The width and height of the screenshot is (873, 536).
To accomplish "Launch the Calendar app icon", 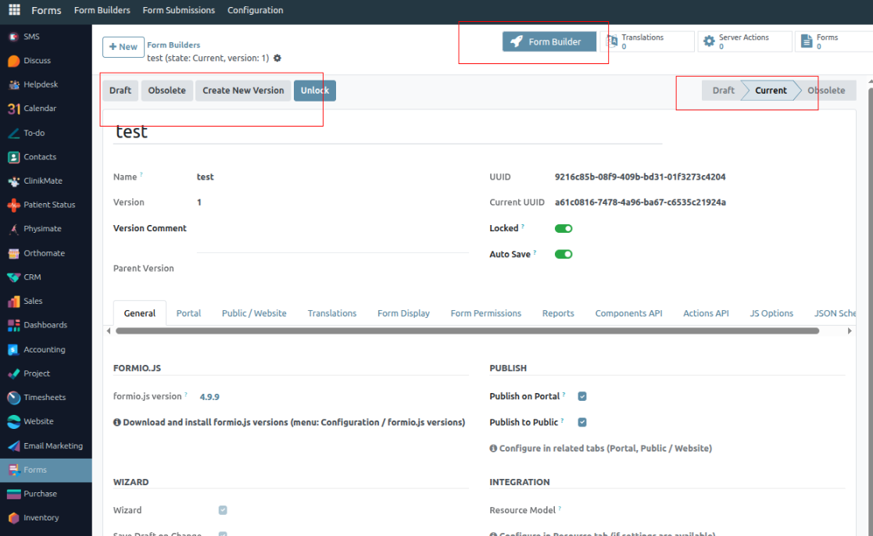I will click(x=14, y=109).
